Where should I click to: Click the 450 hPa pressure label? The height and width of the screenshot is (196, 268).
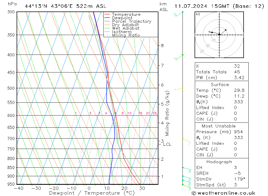(x=11, y=72)
